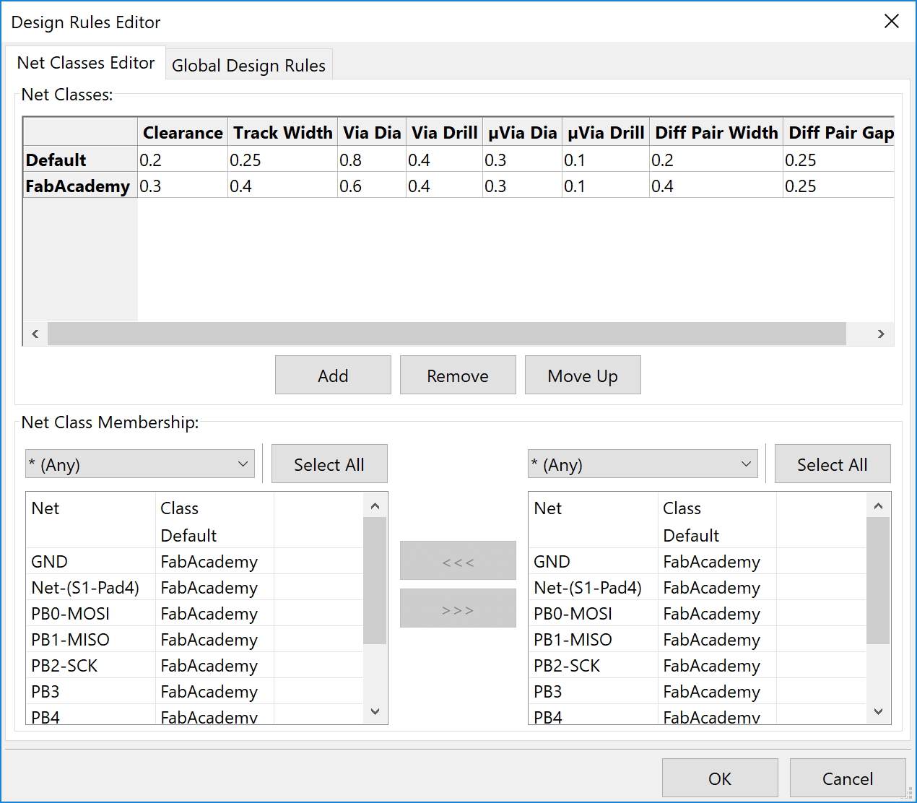Edit Default via diameter cell 0.8

click(x=372, y=160)
